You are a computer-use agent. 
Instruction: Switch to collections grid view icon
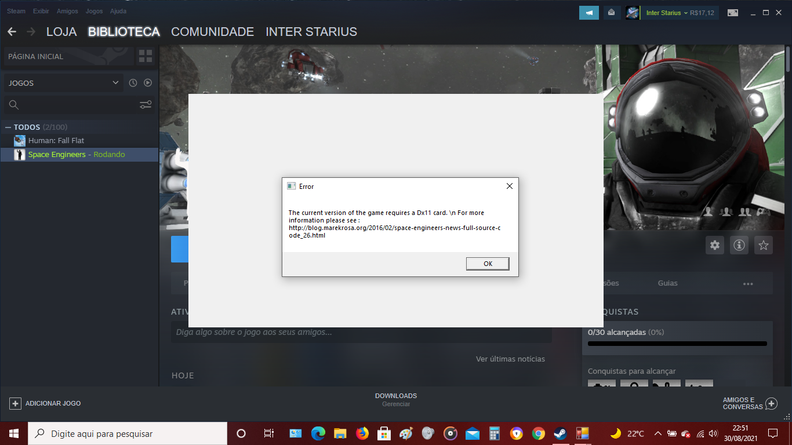point(146,56)
